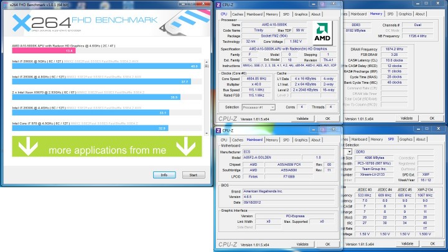
Task: Select Caches tab in the CPU-Z Mainboard window
Action: (238, 140)
